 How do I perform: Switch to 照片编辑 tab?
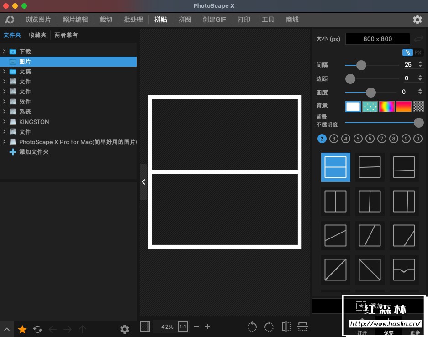click(x=75, y=20)
